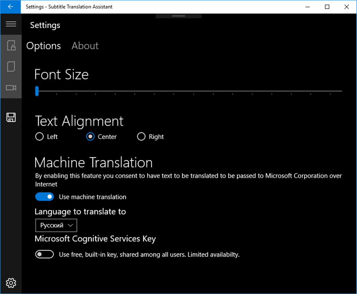The image size is (357, 294).
Task: Click the Font Size slider thumb
Action: tap(37, 91)
